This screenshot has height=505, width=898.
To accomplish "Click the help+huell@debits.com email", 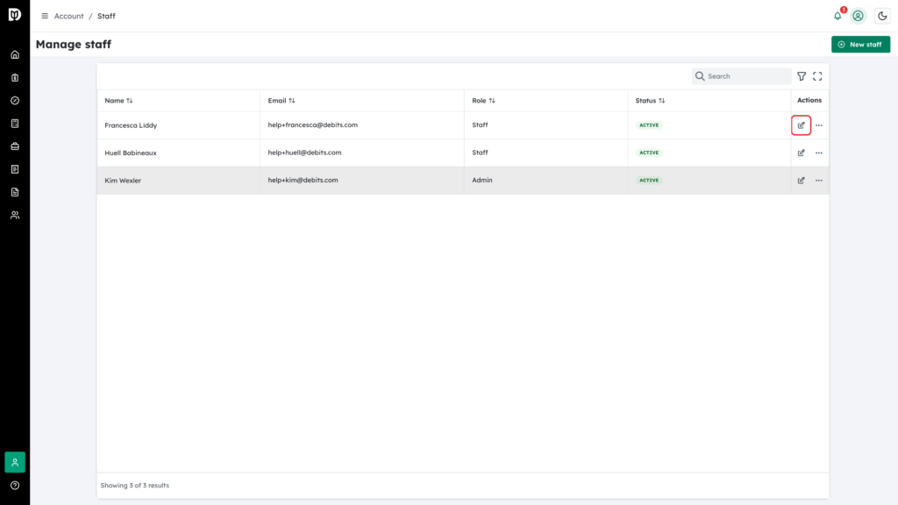I will (304, 153).
